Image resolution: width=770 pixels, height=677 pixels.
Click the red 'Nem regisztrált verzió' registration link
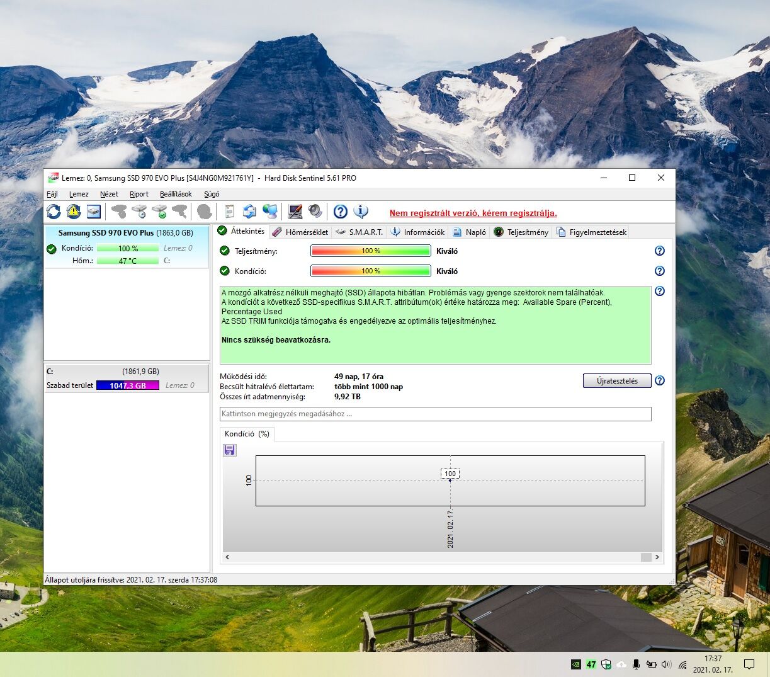[473, 213]
